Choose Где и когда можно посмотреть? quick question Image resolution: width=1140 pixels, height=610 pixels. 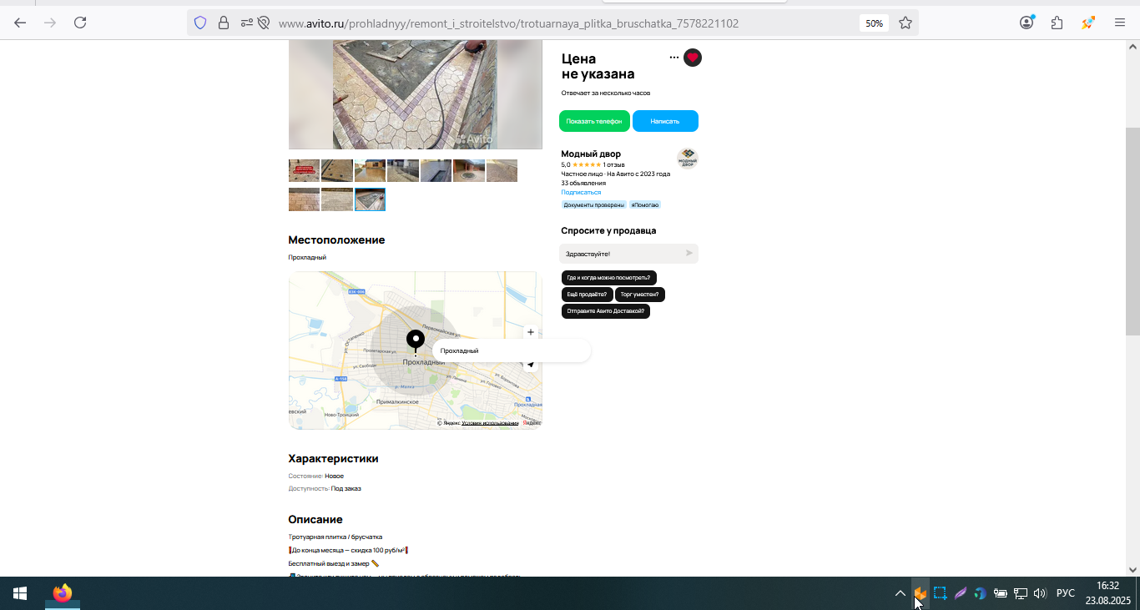(x=608, y=278)
